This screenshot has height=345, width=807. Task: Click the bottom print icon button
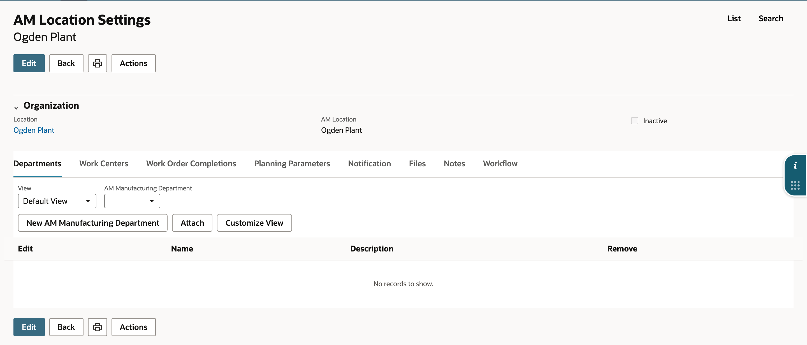(x=98, y=327)
